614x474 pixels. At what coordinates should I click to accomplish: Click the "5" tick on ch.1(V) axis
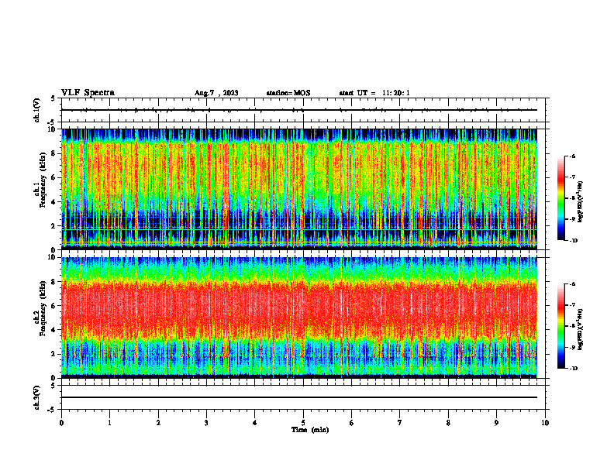pos(53,98)
